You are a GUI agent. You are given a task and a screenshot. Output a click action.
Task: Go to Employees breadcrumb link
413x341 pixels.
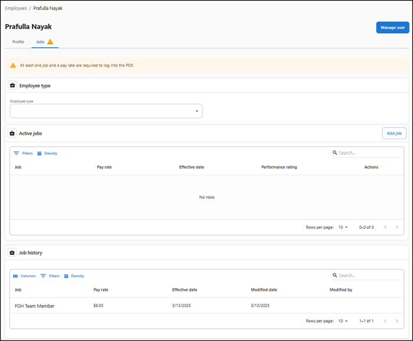click(15, 8)
